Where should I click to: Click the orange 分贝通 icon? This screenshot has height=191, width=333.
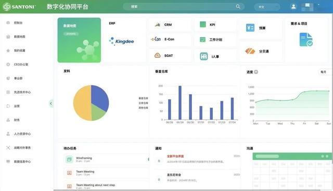pos(250,51)
